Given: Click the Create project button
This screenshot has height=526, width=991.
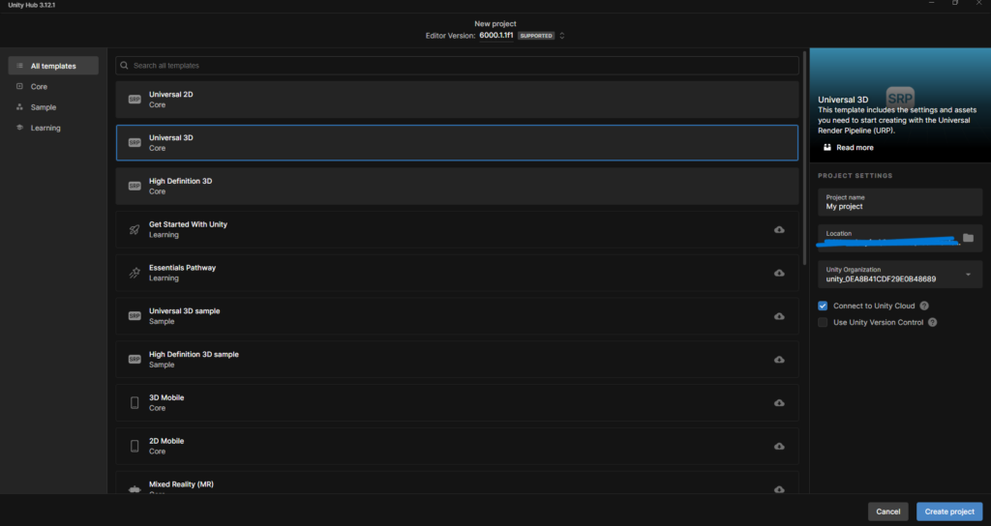Looking at the screenshot, I should tap(949, 511).
